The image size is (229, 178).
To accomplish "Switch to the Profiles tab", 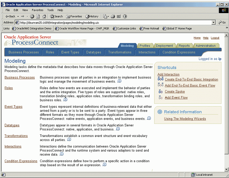I will [145, 46].
